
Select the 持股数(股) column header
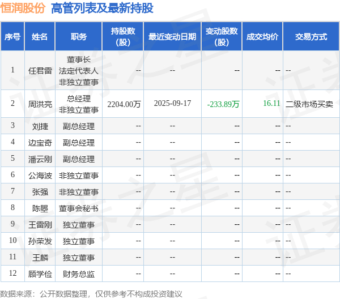tap(123, 37)
